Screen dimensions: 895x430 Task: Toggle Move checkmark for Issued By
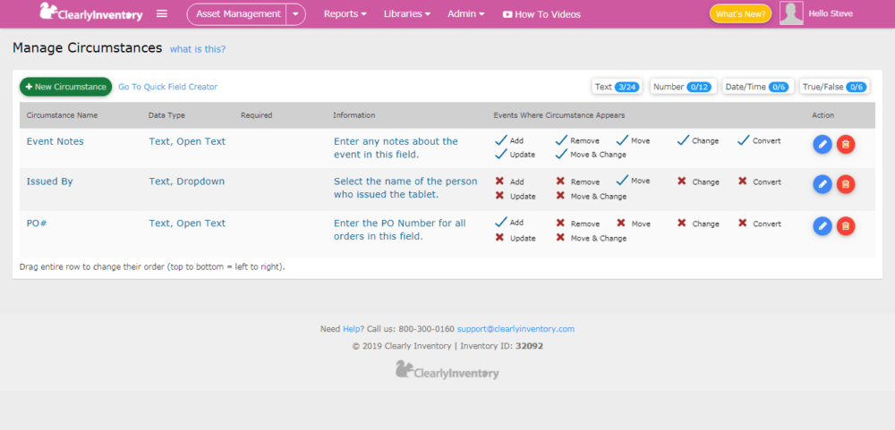tap(623, 181)
